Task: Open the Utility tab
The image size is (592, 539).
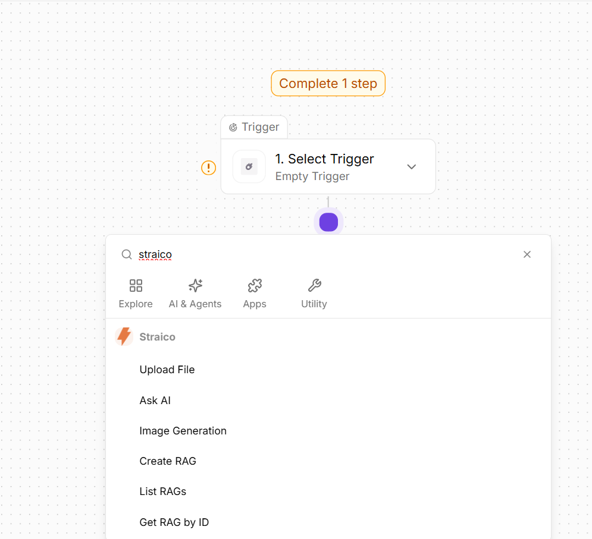Action: [x=314, y=294]
